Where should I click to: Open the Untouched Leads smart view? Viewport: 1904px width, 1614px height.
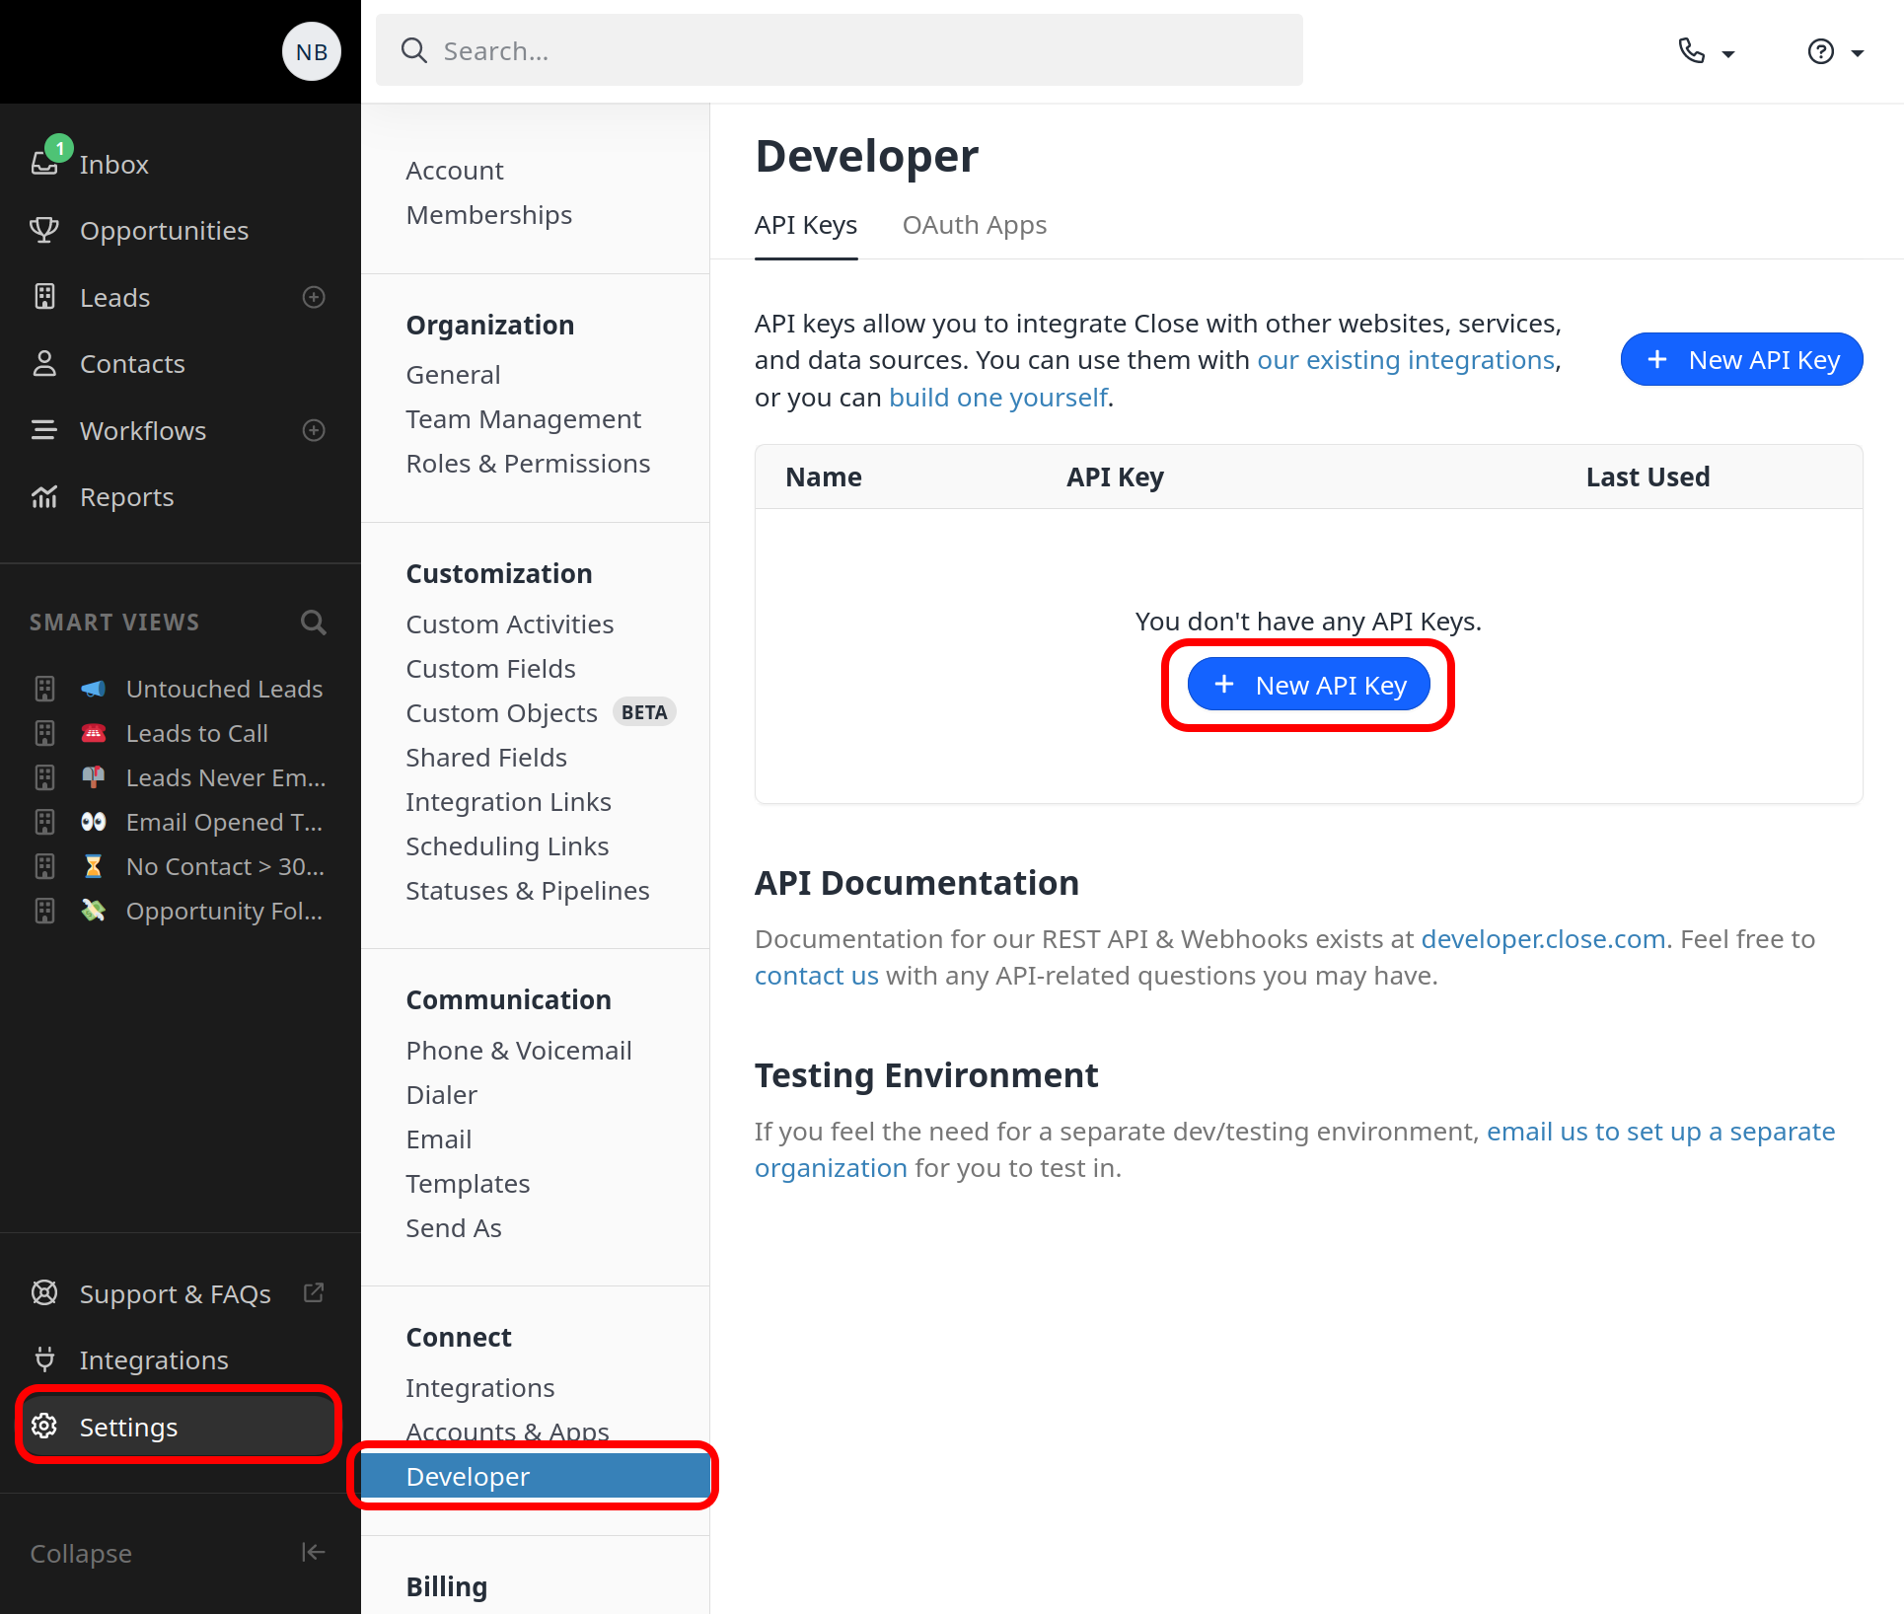(x=224, y=689)
